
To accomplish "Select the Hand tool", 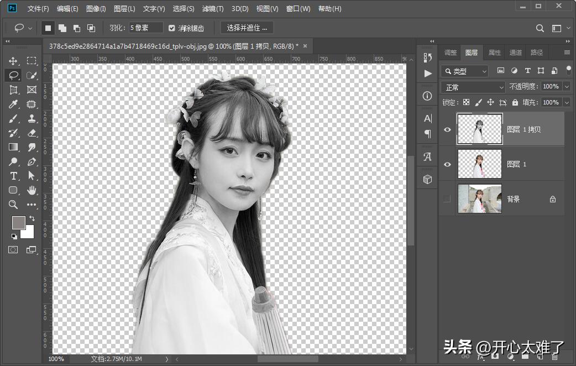I will point(32,190).
